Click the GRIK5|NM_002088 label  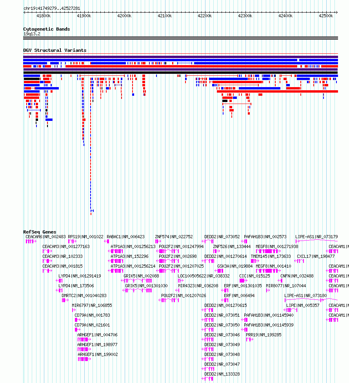click(x=141, y=276)
